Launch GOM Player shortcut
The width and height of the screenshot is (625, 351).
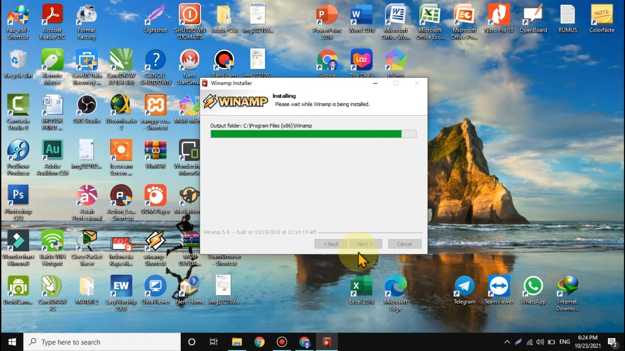coord(155,200)
